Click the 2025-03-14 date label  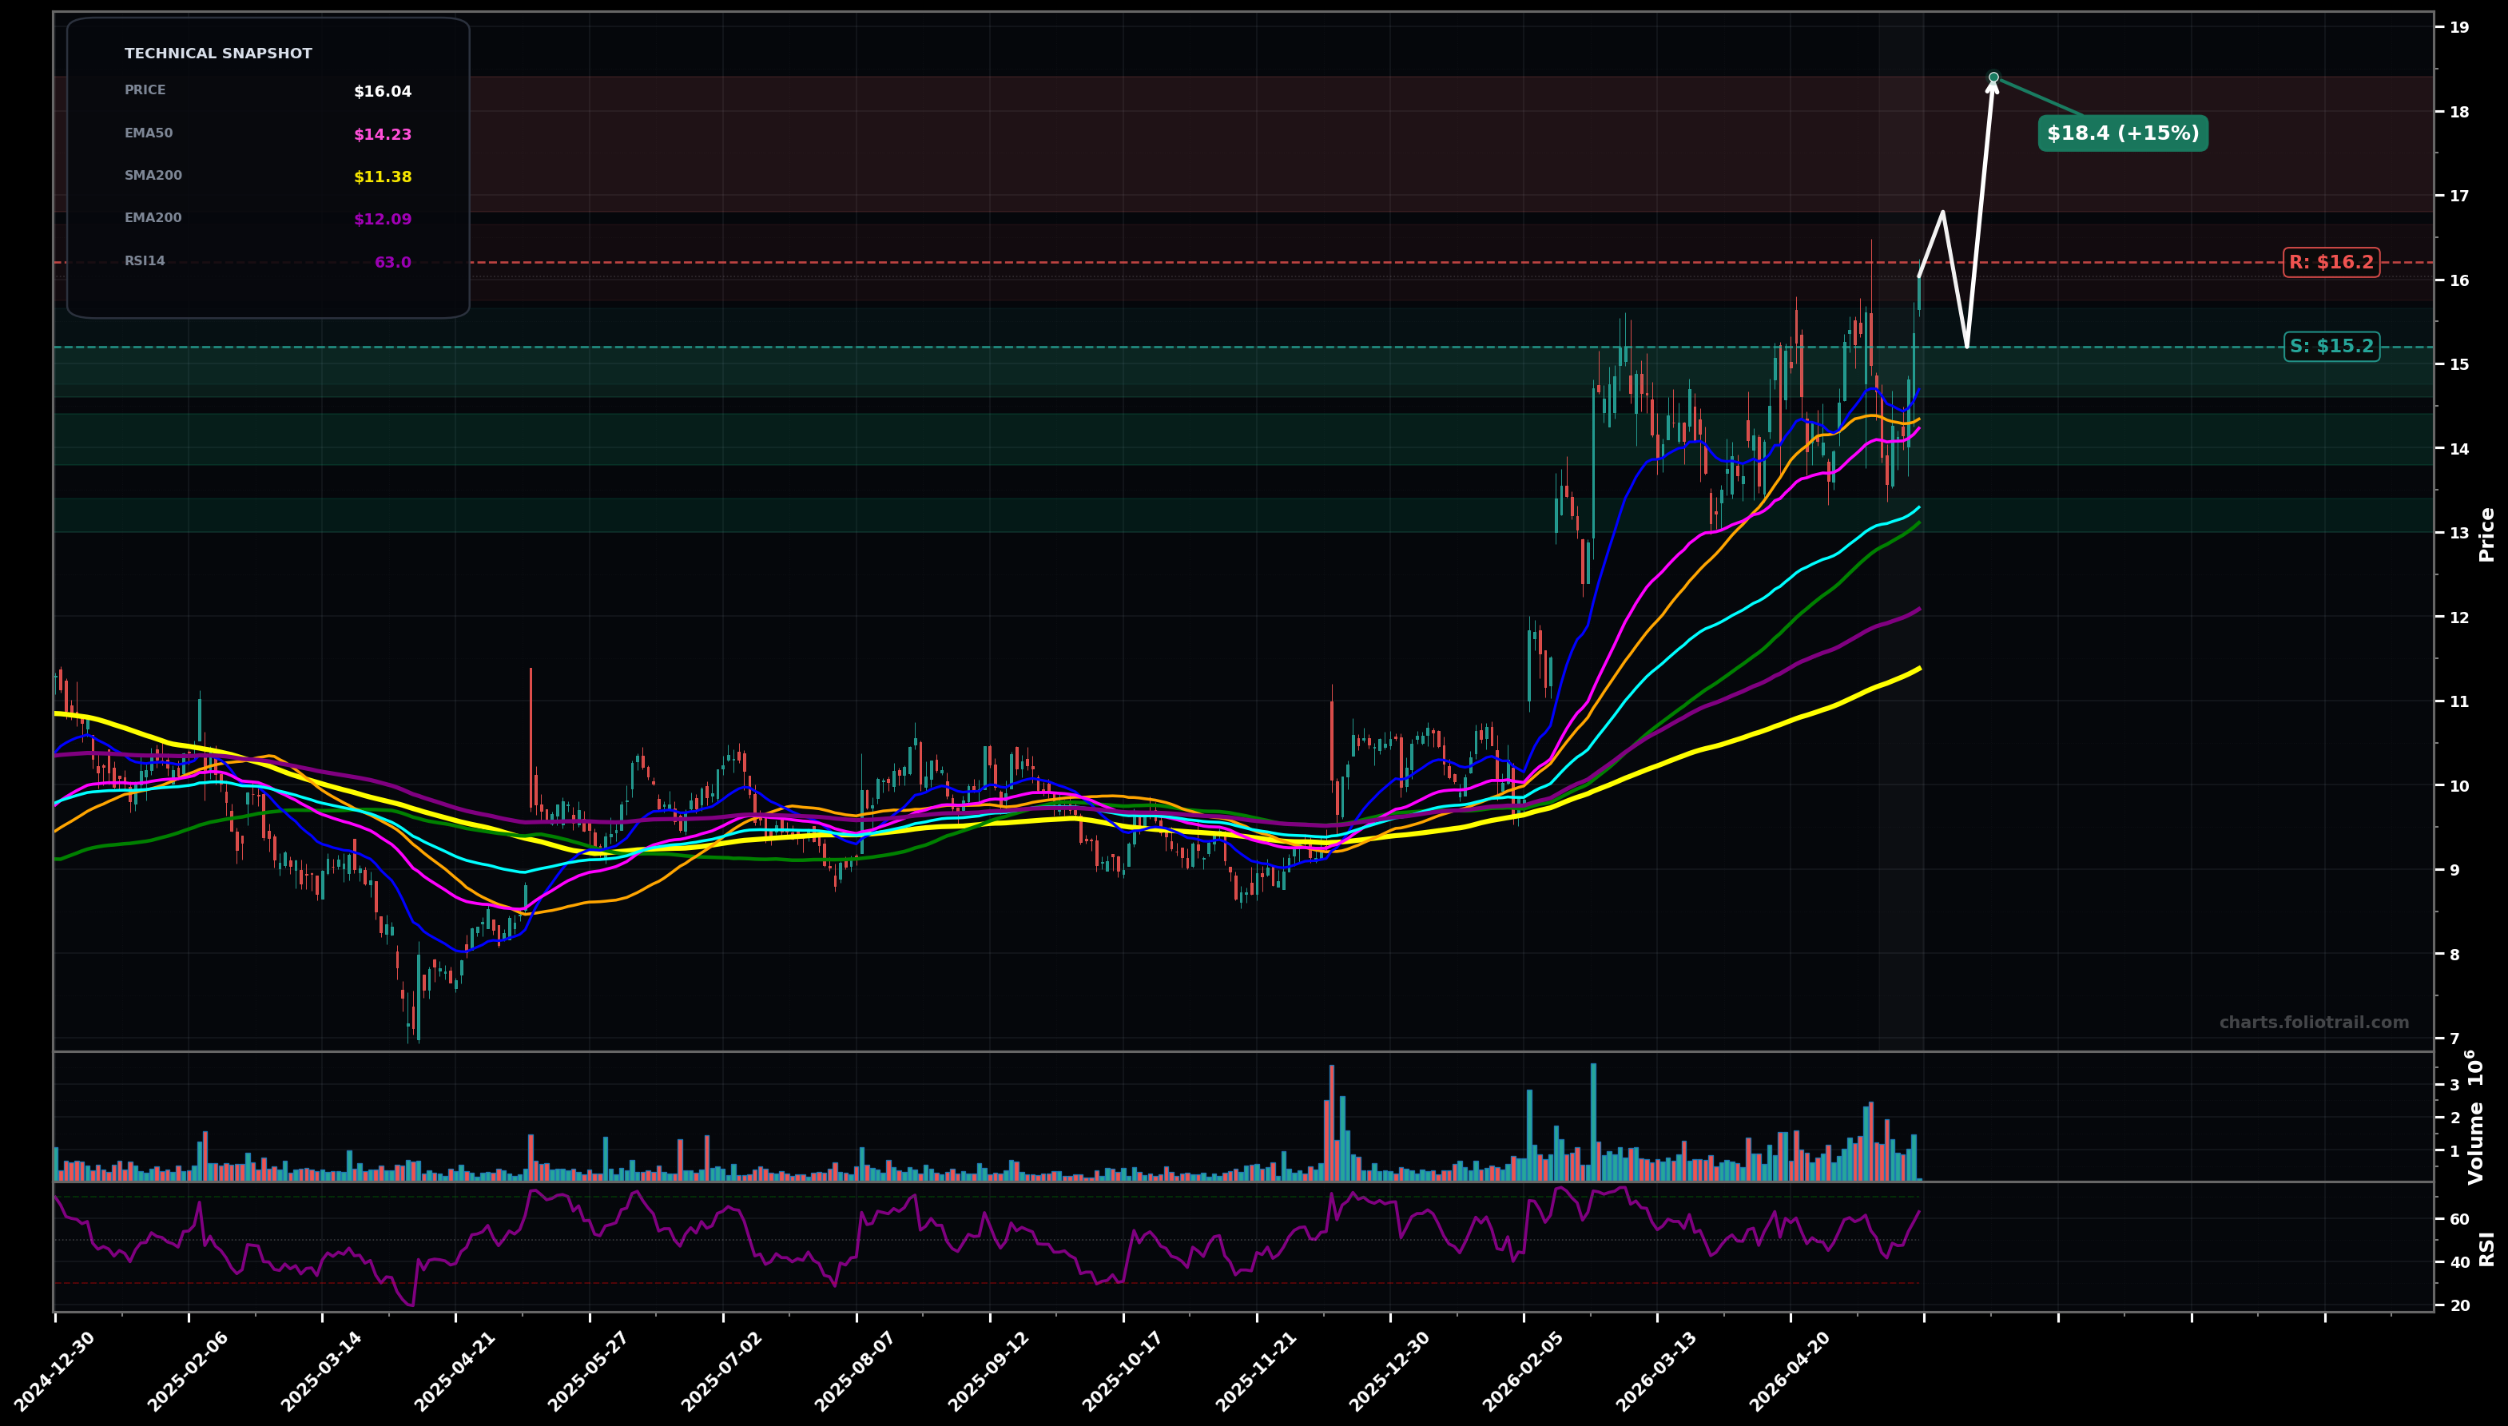click(322, 1371)
